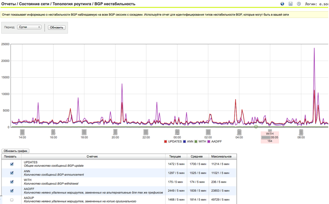The width and height of the screenshot is (329, 204).
Task: Open the clock history icon
Action: [299, 4]
